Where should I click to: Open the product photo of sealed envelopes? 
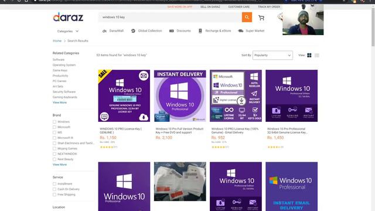[x=180, y=181]
